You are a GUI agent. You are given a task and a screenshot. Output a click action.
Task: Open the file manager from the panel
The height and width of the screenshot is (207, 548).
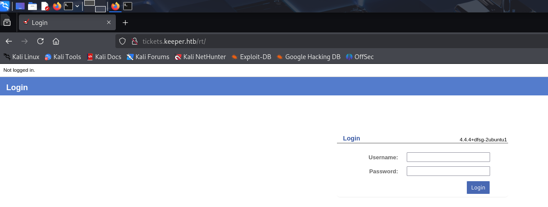pyautogui.click(x=32, y=6)
